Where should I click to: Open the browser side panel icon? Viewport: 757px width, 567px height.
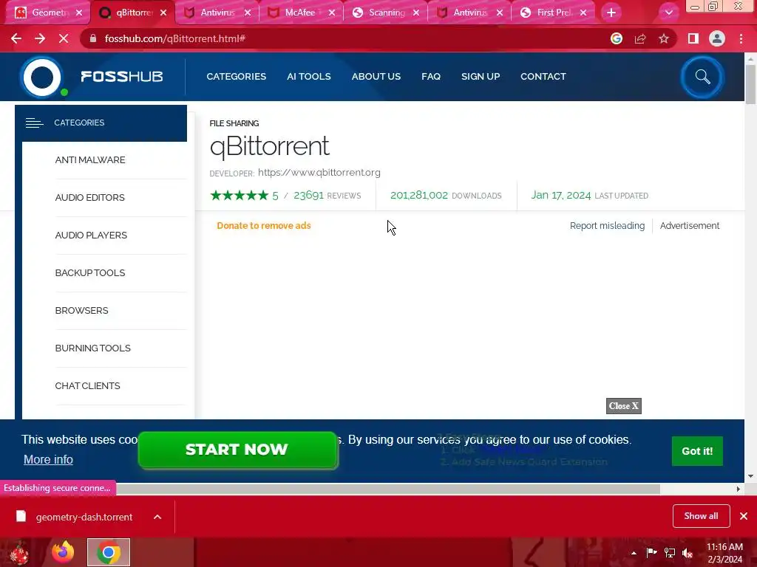pyautogui.click(x=693, y=38)
